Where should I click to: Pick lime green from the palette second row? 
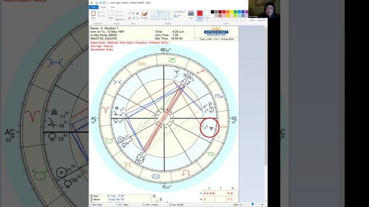[x=236, y=16]
